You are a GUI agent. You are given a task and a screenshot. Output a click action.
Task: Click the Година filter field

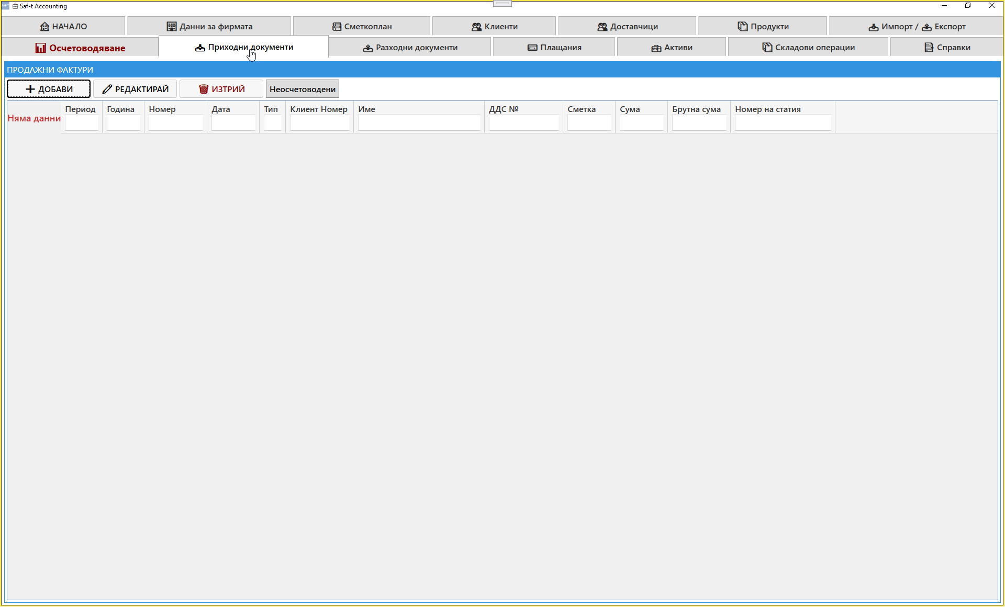(124, 123)
